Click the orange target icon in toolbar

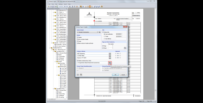point(77,6)
